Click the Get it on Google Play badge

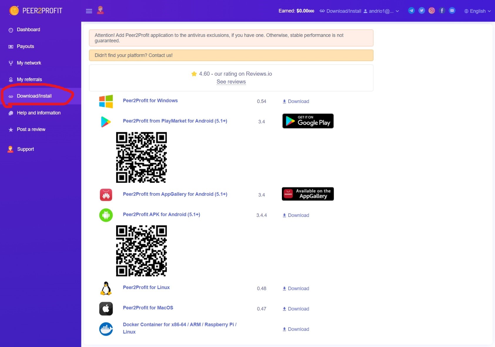308,121
